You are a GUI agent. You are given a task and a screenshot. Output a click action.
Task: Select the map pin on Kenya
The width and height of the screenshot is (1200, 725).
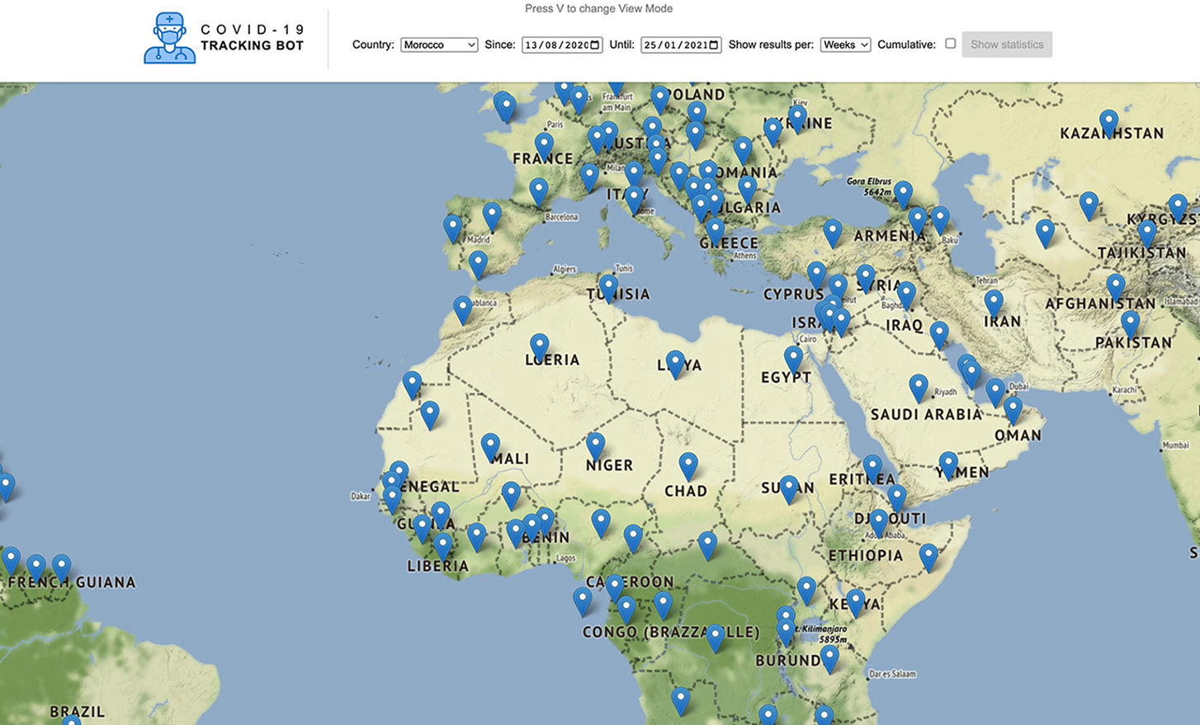click(855, 602)
